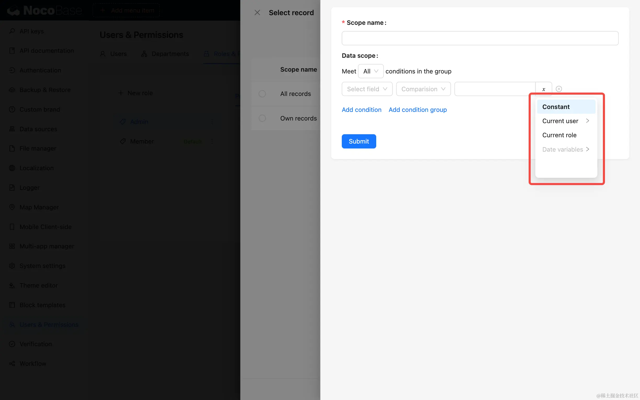Click the Localization globe icon

click(12, 168)
